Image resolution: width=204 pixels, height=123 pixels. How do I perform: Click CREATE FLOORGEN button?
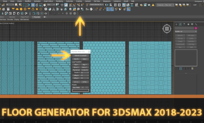coord(80,55)
